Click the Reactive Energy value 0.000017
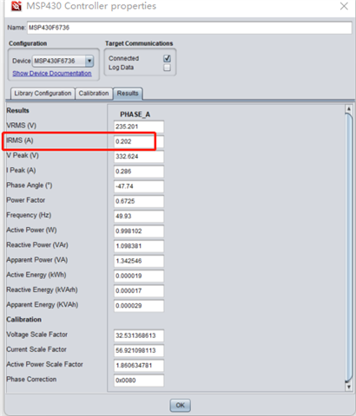 pos(139,291)
